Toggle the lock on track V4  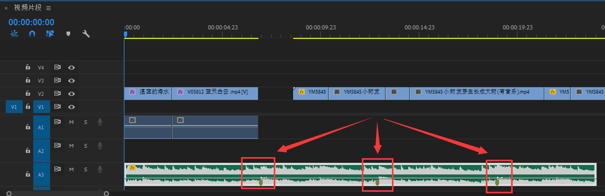(x=28, y=67)
